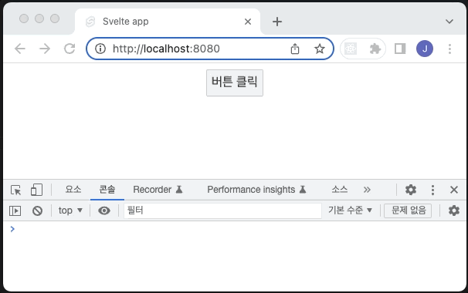Open the Extensions puzzle icon

(375, 49)
